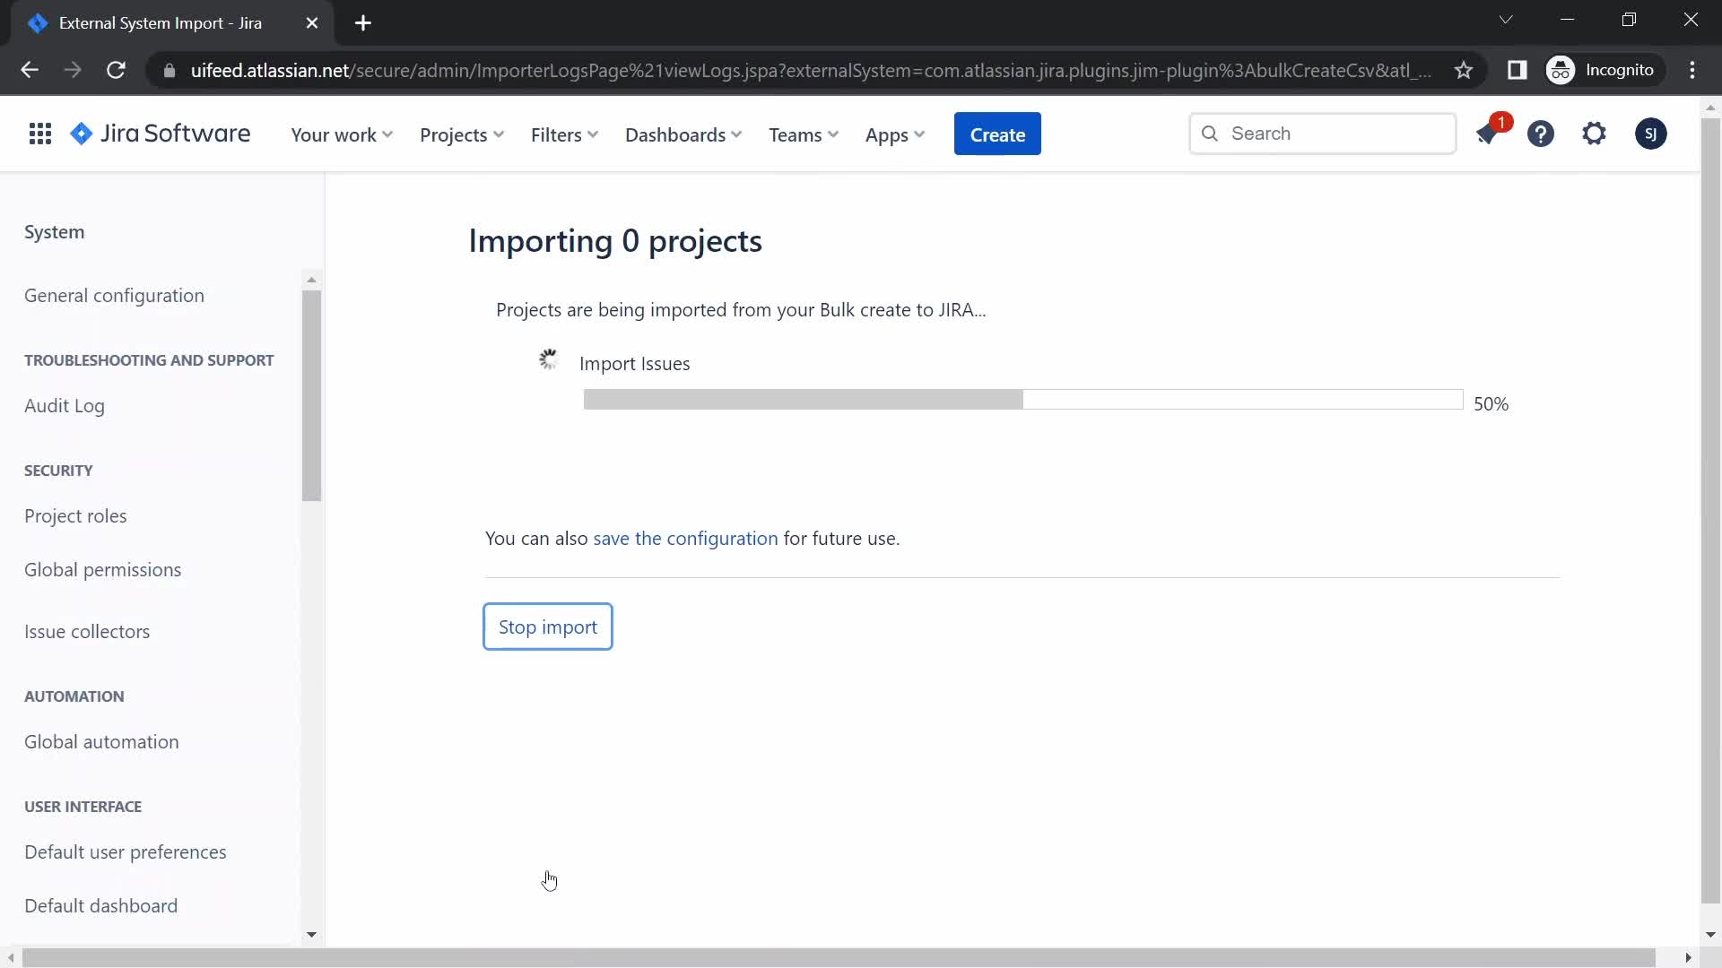Expand the Projects dropdown menu
The height and width of the screenshot is (968, 1722).
(460, 134)
